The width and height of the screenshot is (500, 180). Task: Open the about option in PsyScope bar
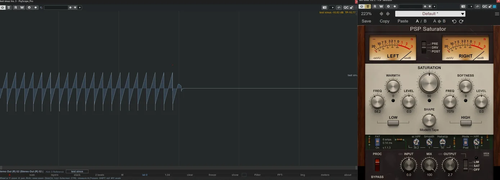coord(348,175)
